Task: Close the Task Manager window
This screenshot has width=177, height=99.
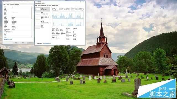Action: [84, 2]
